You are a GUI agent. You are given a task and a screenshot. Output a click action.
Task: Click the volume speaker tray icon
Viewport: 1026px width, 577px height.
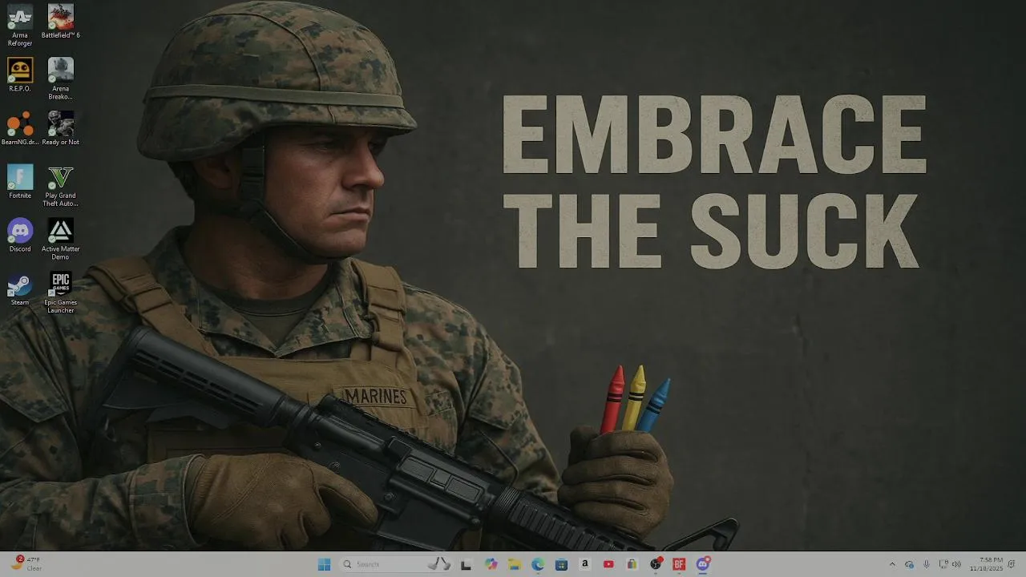point(956,564)
